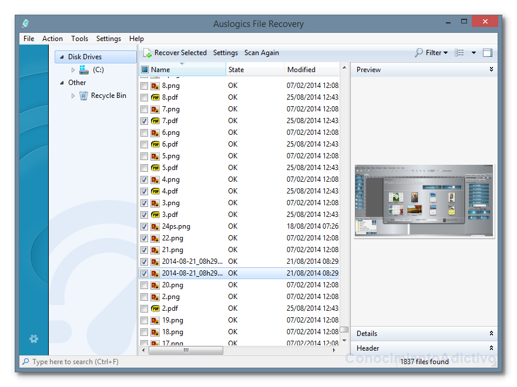Click the Auslogics app icon in title bar
Image resolution: width=517 pixels, height=387 pixels.
26,23
